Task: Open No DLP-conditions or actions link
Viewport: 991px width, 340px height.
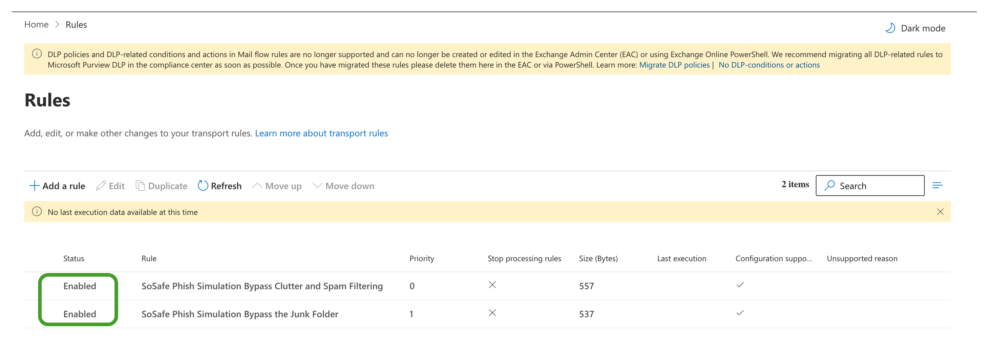Action: point(769,65)
